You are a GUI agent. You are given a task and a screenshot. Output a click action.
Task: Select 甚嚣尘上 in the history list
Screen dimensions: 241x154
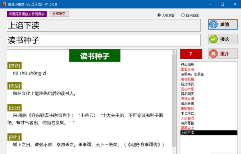click(x=187, y=128)
